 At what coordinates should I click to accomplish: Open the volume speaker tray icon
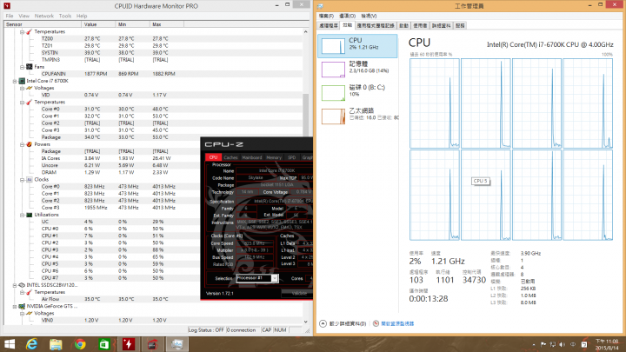tap(563, 344)
